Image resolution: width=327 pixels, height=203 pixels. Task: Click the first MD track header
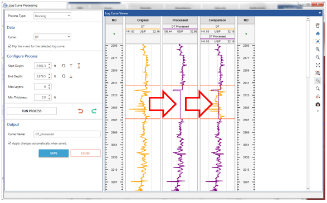(114, 20)
